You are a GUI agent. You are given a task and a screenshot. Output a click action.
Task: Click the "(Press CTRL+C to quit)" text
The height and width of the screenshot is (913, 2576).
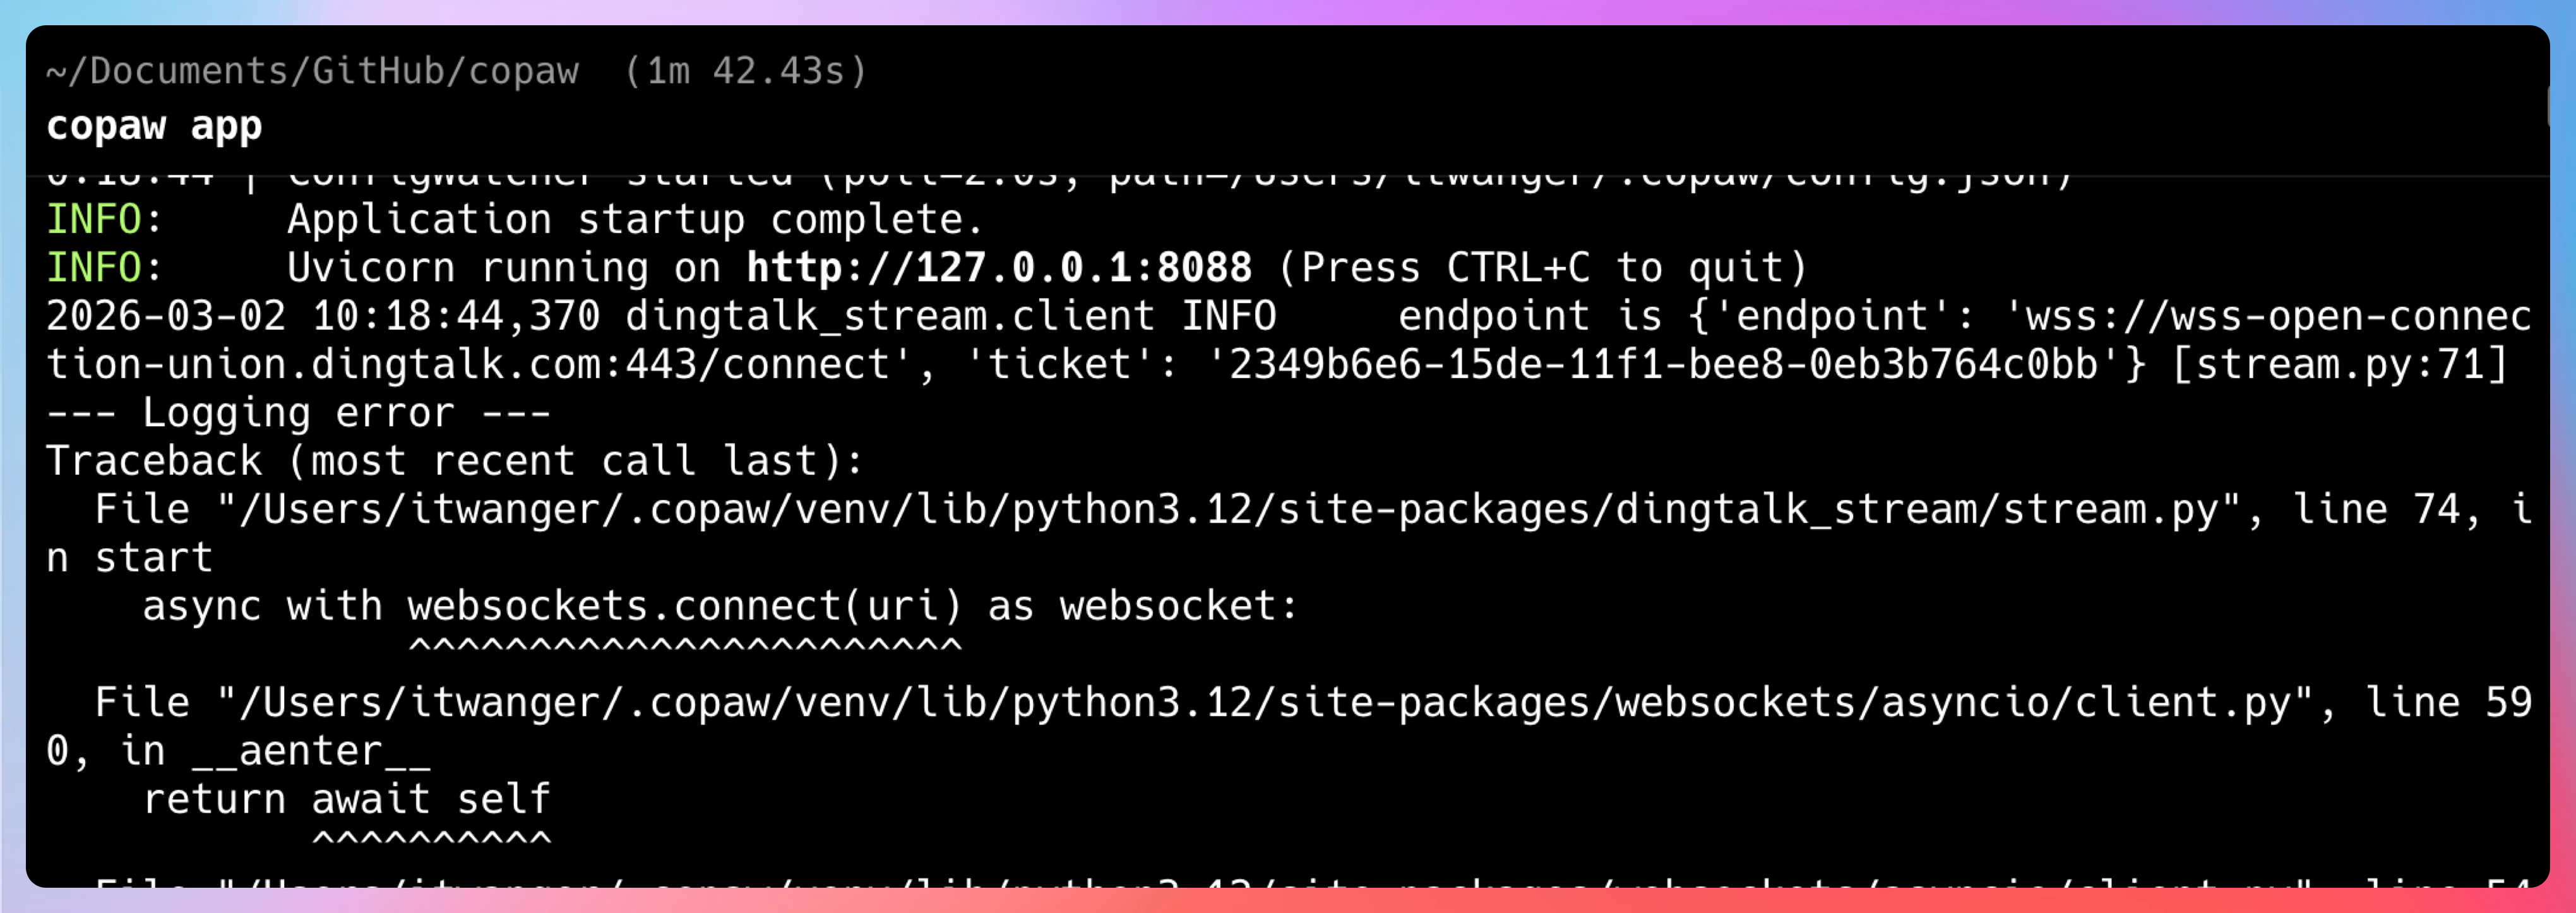1543,268
